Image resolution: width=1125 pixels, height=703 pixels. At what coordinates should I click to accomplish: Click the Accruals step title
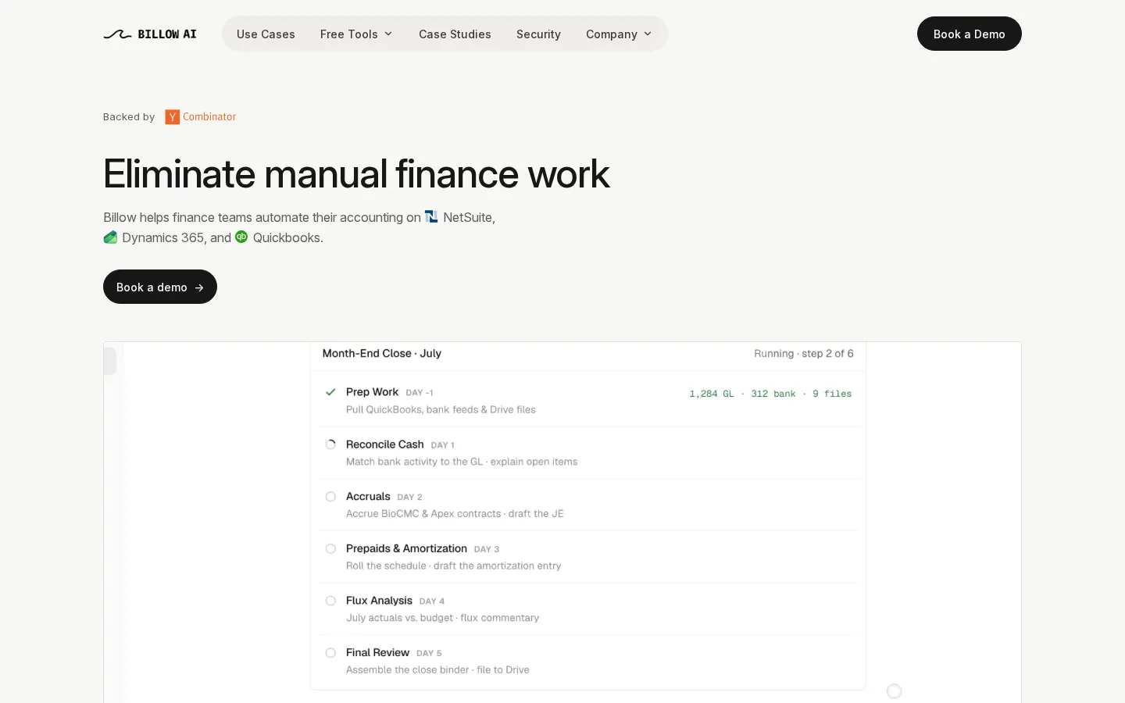point(368,497)
